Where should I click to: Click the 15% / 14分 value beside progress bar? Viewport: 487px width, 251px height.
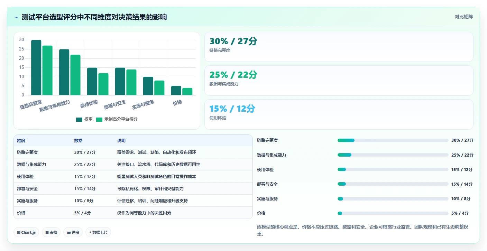click(462, 184)
